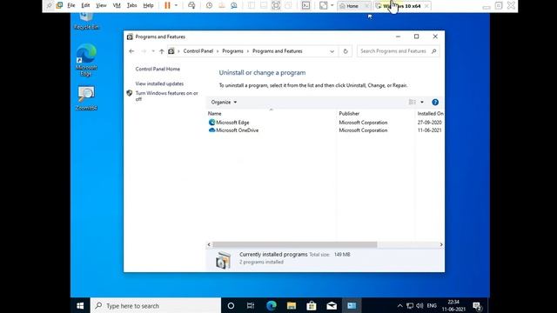Click the change view icon
Screen dimensions: 557x313
[x=412, y=103]
